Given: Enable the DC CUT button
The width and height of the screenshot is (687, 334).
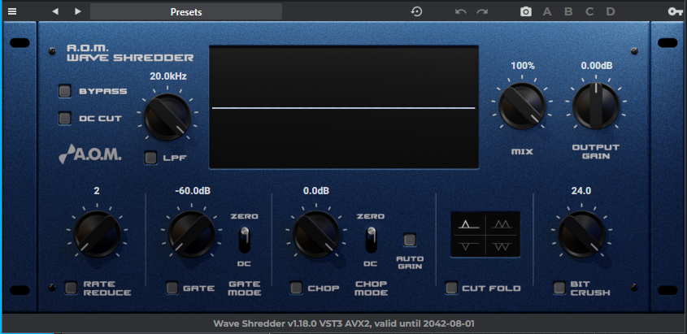Looking at the screenshot, I should [65, 118].
